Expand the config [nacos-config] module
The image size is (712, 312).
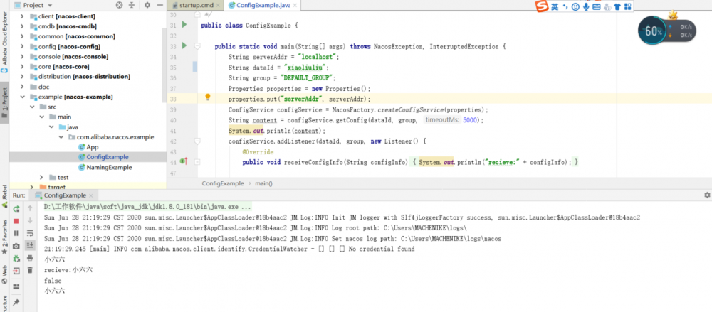click(x=21, y=47)
